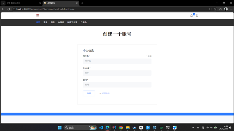Image resolution: width=234 pixels, height=131 pixels.
Task: Focus the 用户名 input field
Action: pyautogui.click(x=117, y=61)
